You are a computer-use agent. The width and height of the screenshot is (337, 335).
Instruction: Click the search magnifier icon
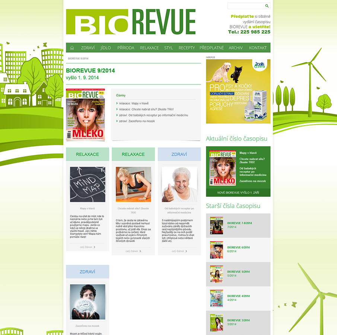[x=267, y=6]
